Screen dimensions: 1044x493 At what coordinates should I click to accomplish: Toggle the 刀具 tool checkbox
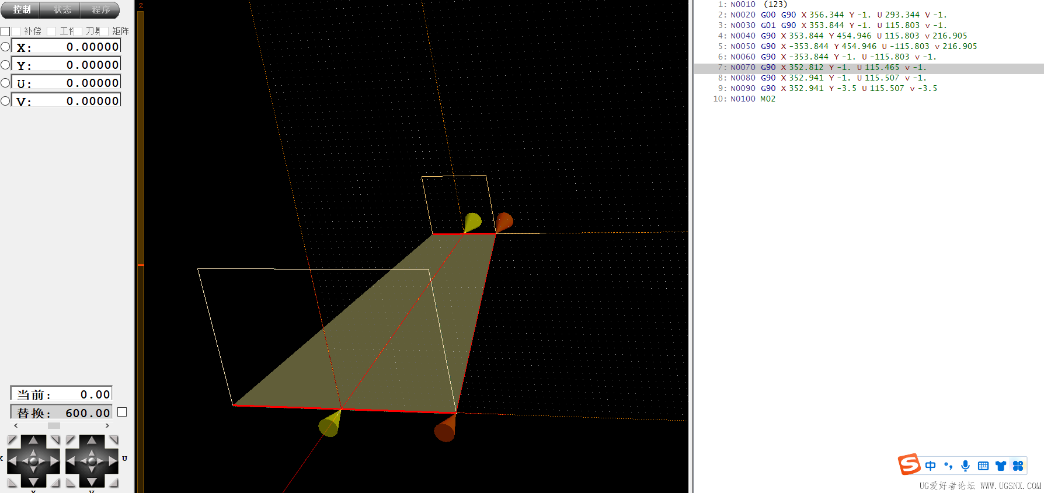pyautogui.click(x=78, y=31)
